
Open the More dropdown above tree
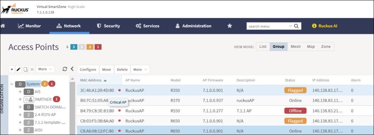[45, 69]
